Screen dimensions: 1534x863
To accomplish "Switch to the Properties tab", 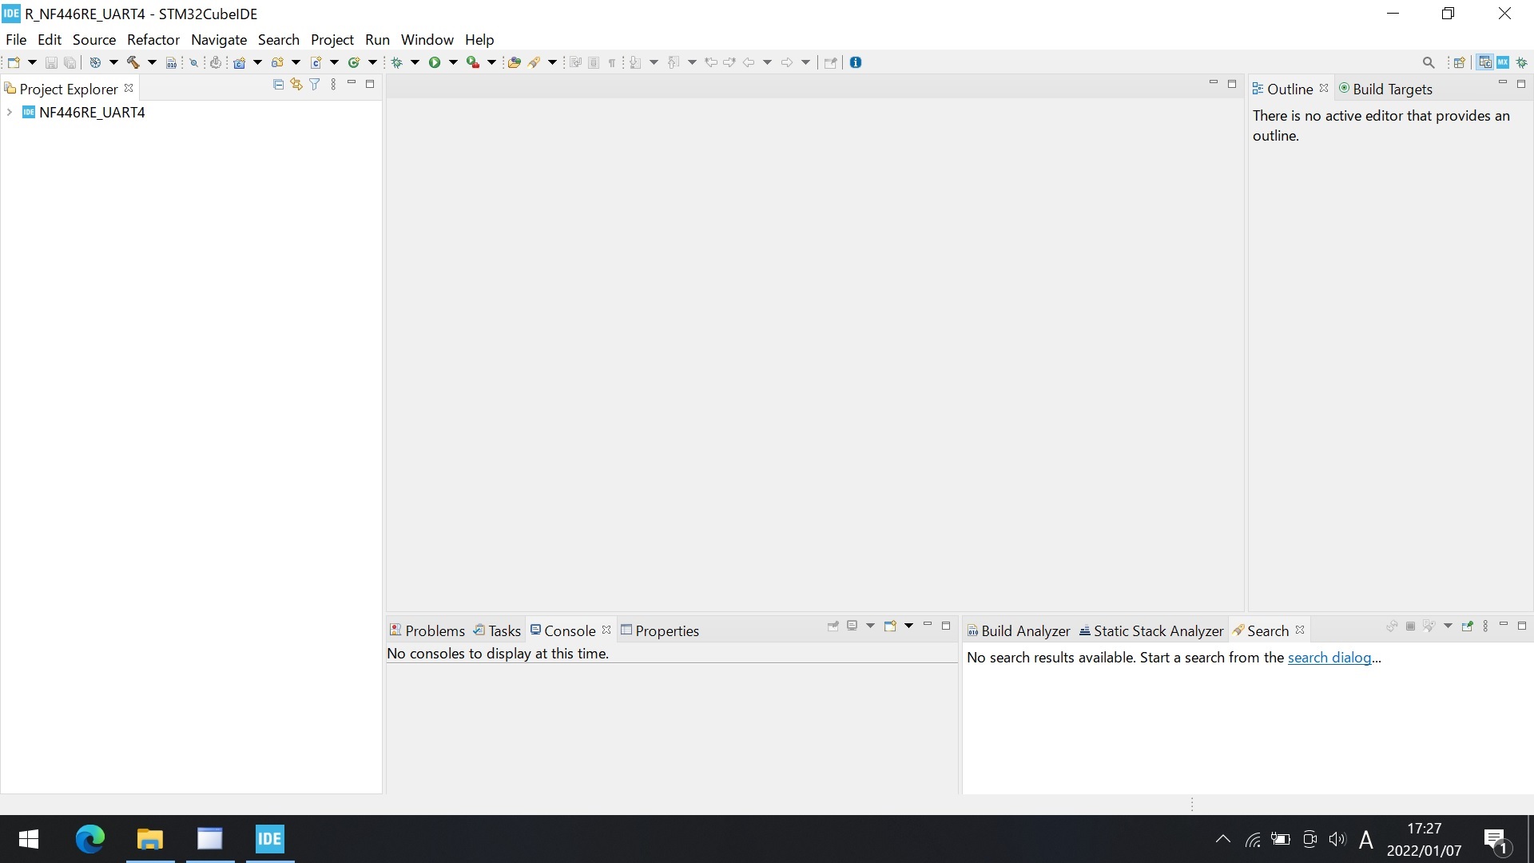I will (x=660, y=630).
